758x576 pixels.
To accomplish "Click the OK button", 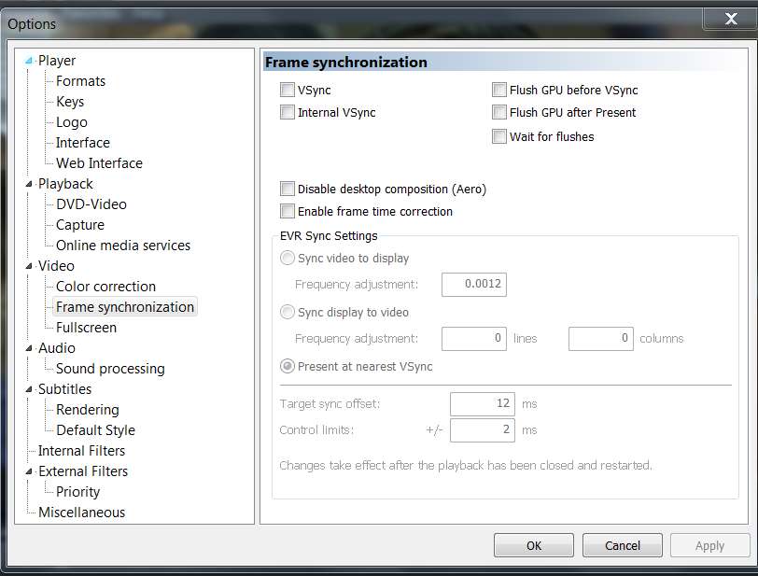I will [534, 545].
